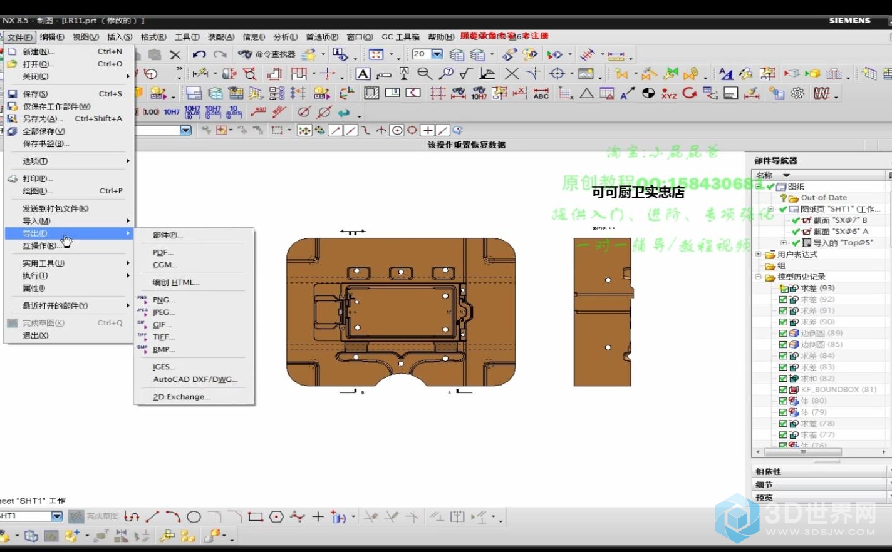Select the sketch Profile curve tool
Image resolution: width=892 pixels, height=552 pixels.
pos(132,517)
